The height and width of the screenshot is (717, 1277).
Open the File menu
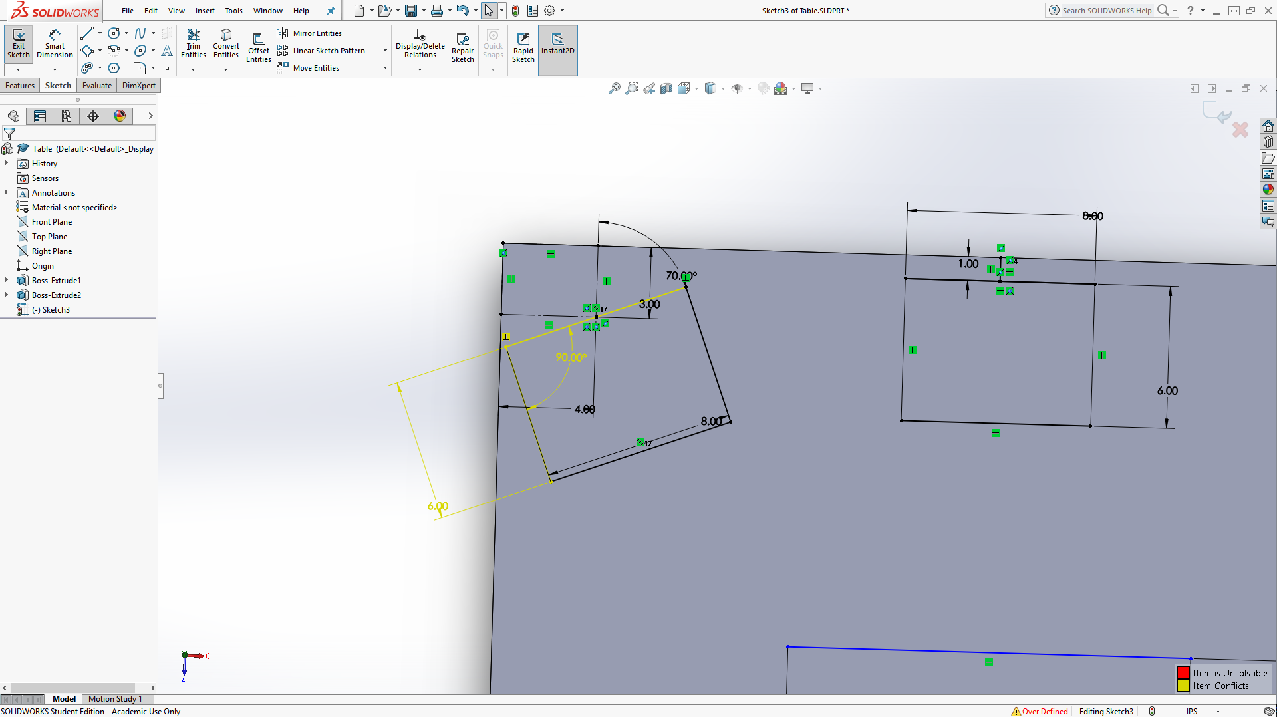coord(128,11)
